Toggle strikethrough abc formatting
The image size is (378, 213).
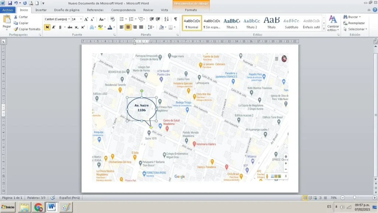pyautogui.click(x=70, y=27)
